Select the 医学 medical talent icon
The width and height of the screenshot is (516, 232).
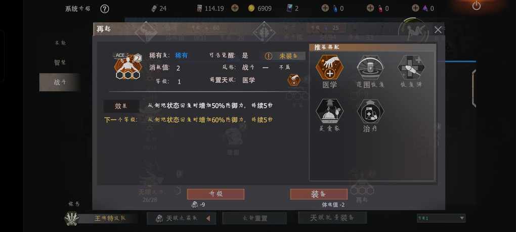click(x=329, y=67)
